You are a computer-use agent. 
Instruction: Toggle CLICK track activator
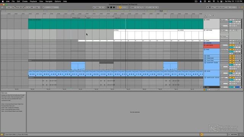[232, 71]
